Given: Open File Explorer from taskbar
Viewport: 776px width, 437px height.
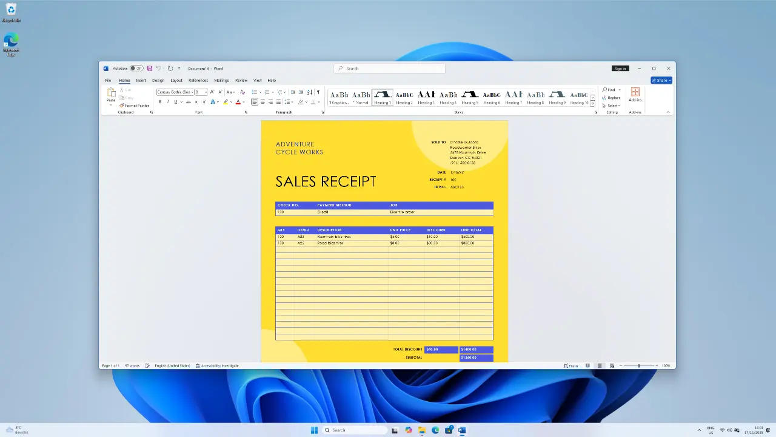Looking at the screenshot, I should (x=421, y=430).
